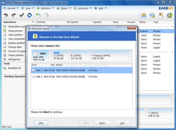The image size is (176, 130).
Task: Click the Disk1 drive icon in wizard
Action: click(36, 54)
